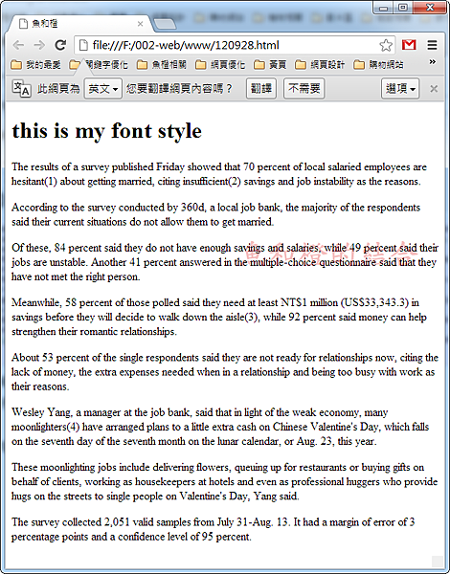Click the paragraph starting 'These moonlighting jobs'
This screenshot has height=574, width=450.
[x=225, y=482]
